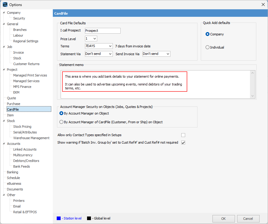This screenshot has width=268, height=224.
Task: Select Invoice under Job
Action: pos(19,52)
